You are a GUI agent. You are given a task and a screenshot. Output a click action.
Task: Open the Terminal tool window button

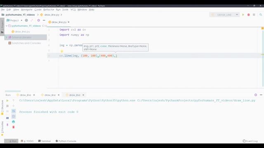pyautogui.click(x=45, y=141)
